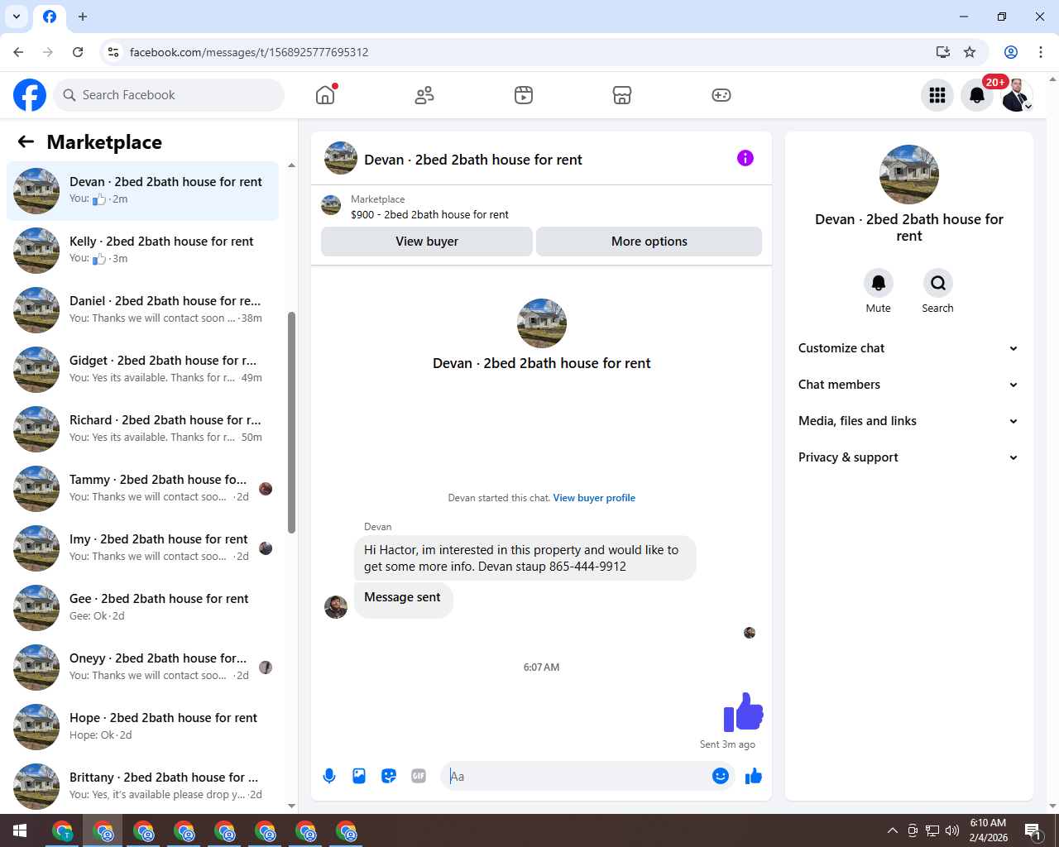
Task: View site information icon in address bar
Action: coord(113,52)
